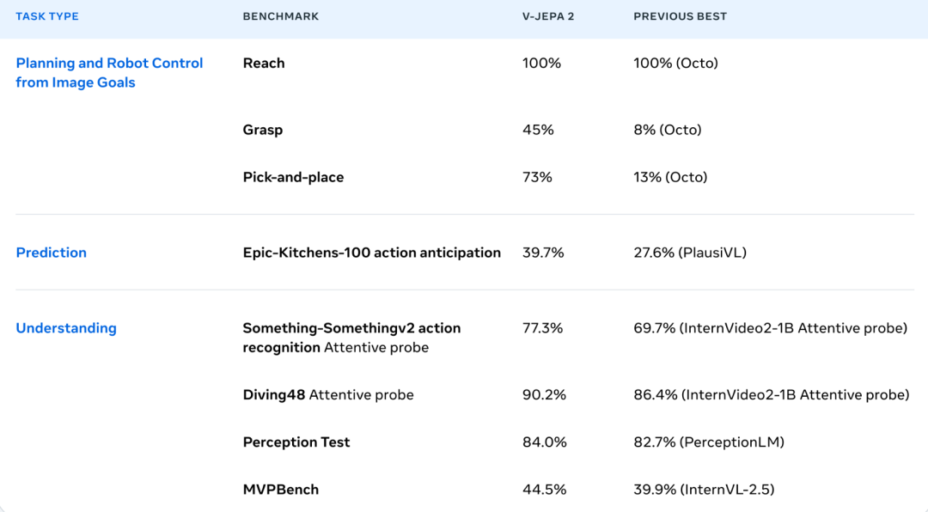
Task: Click the Grasp benchmark label
Action: tap(263, 130)
